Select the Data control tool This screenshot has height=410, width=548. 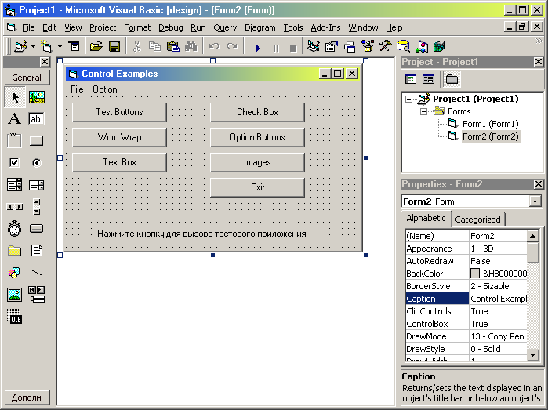point(37,294)
